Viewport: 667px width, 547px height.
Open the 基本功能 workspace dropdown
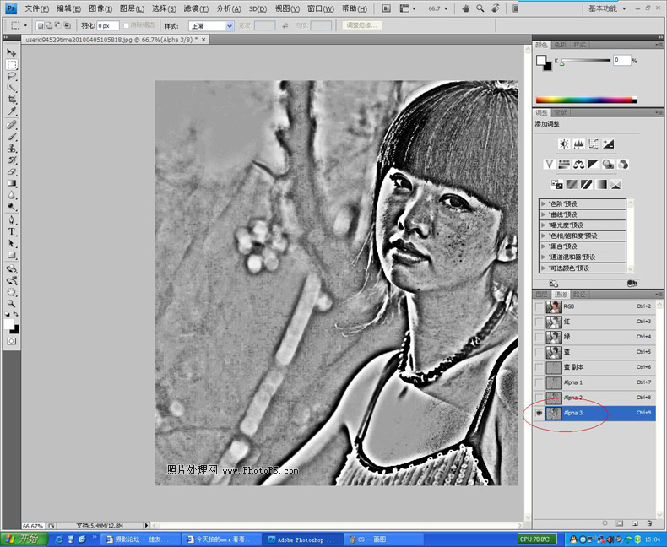[x=607, y=8]
